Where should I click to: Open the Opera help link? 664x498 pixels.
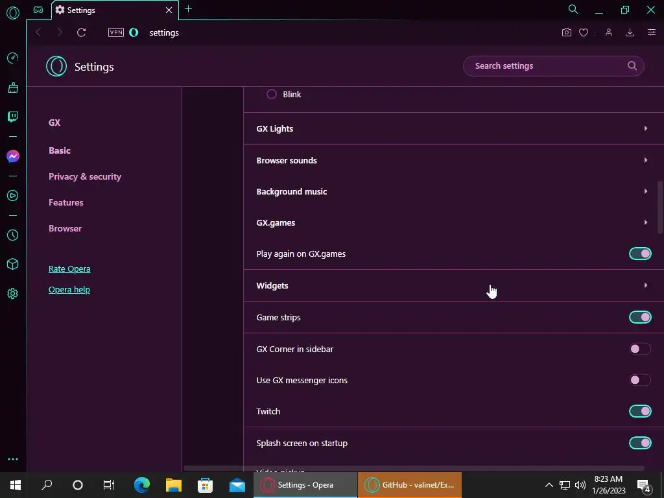coord(69,290)
